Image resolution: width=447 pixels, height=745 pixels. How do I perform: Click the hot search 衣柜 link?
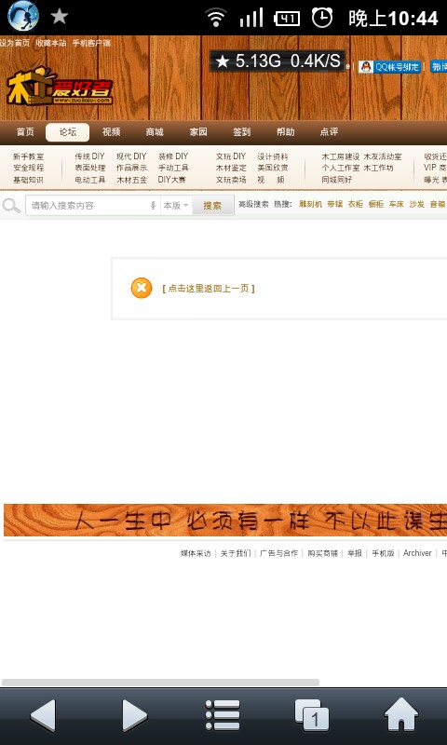pos(356,204)
